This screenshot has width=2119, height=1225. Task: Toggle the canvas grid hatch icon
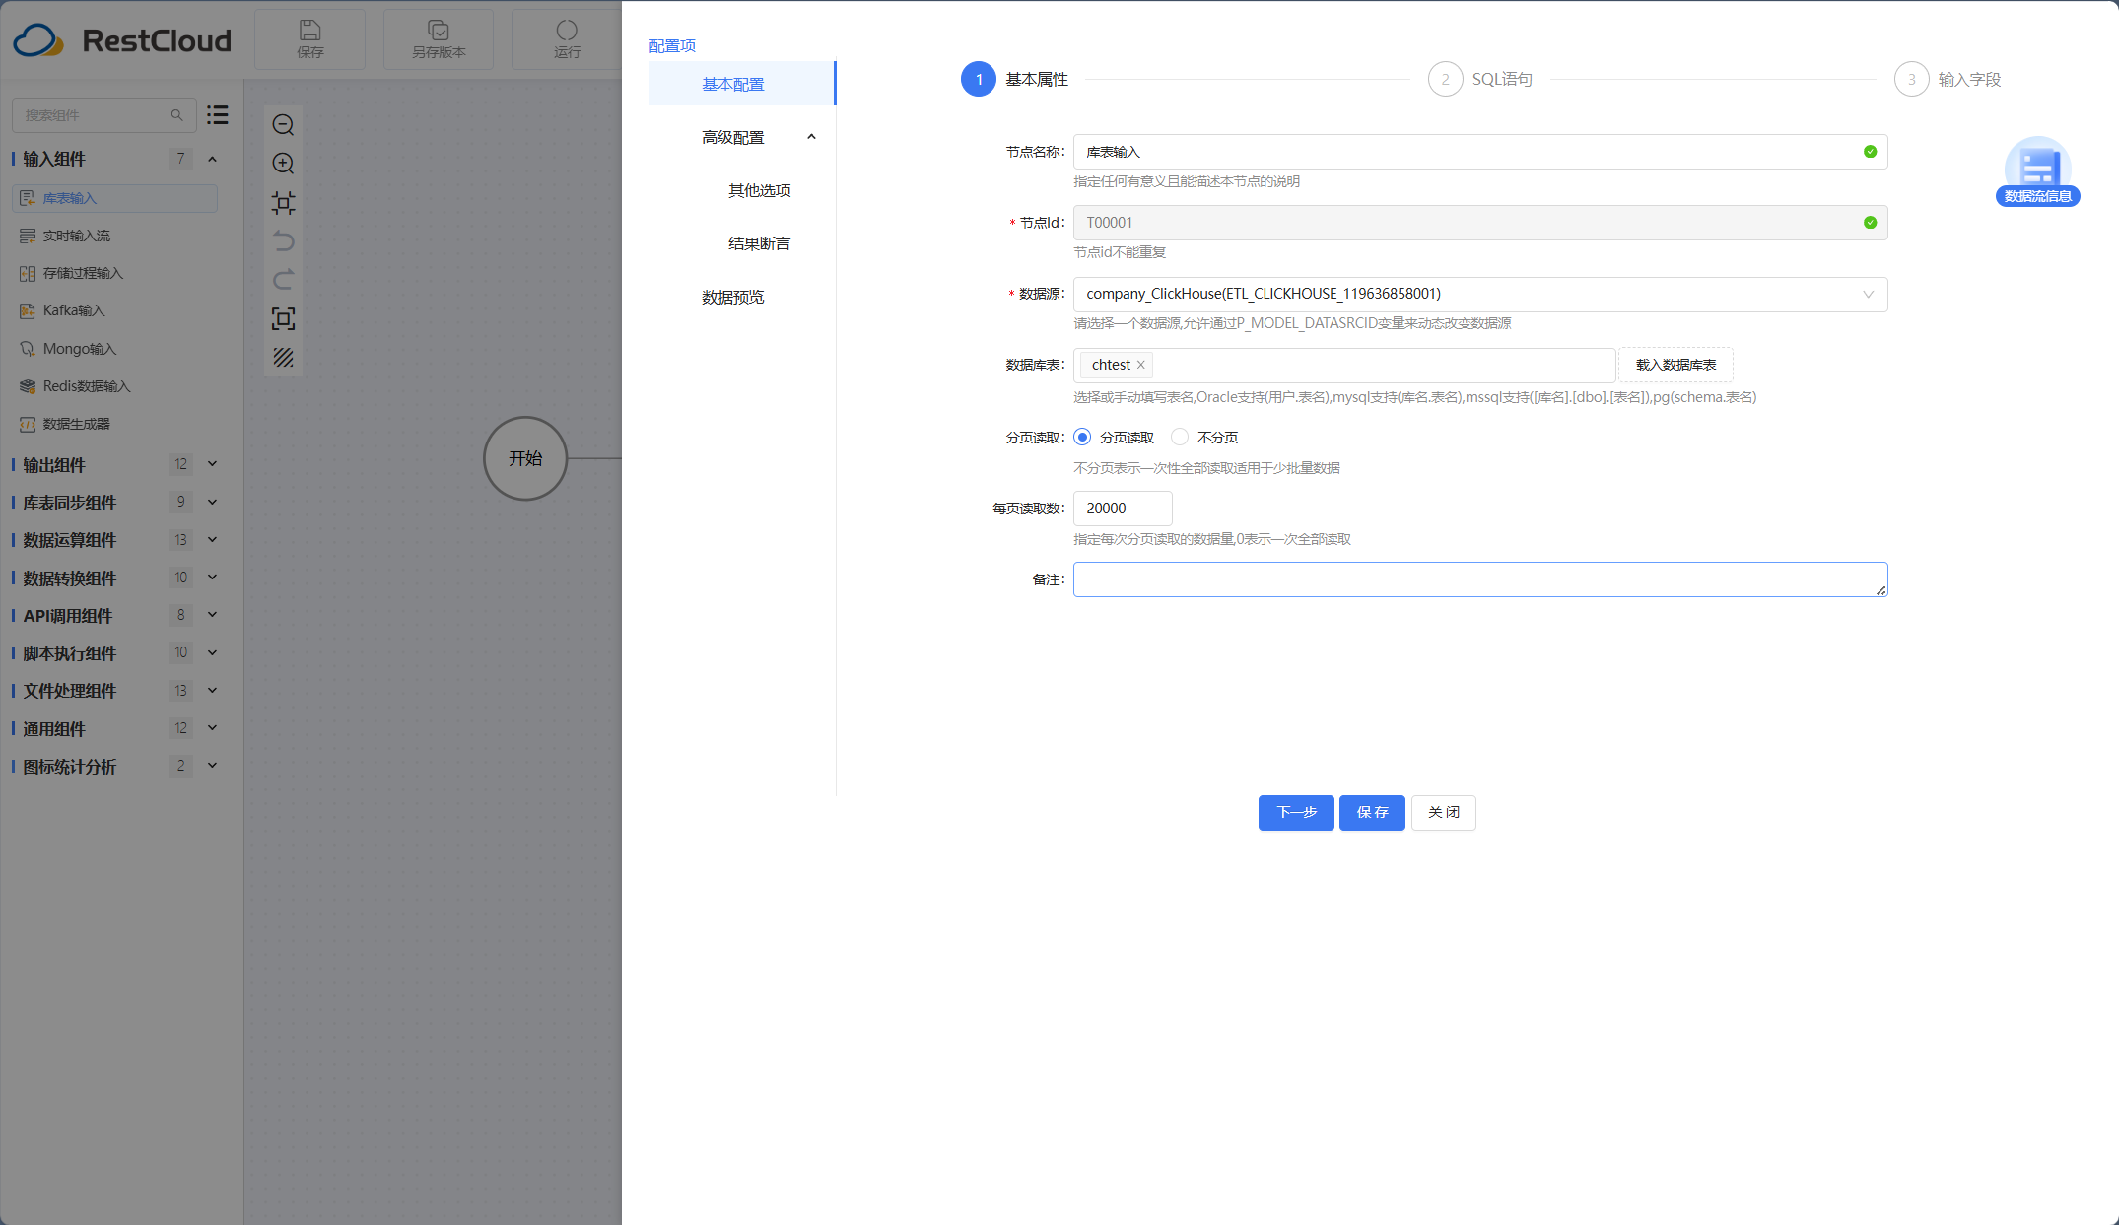click(x=283, y=357)
